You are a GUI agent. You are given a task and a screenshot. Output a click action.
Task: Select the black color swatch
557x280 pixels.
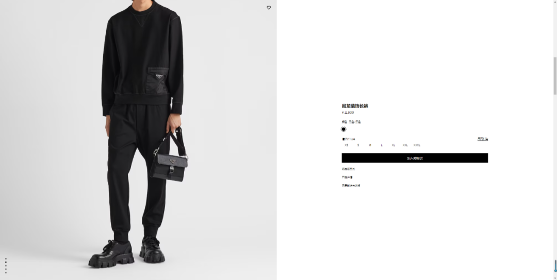click(343, 129)
